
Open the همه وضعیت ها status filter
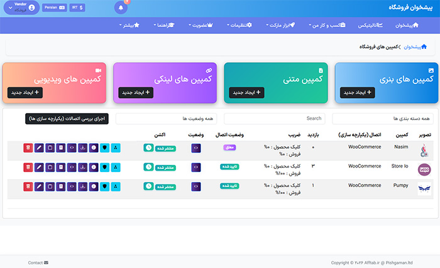click(166, 118)
